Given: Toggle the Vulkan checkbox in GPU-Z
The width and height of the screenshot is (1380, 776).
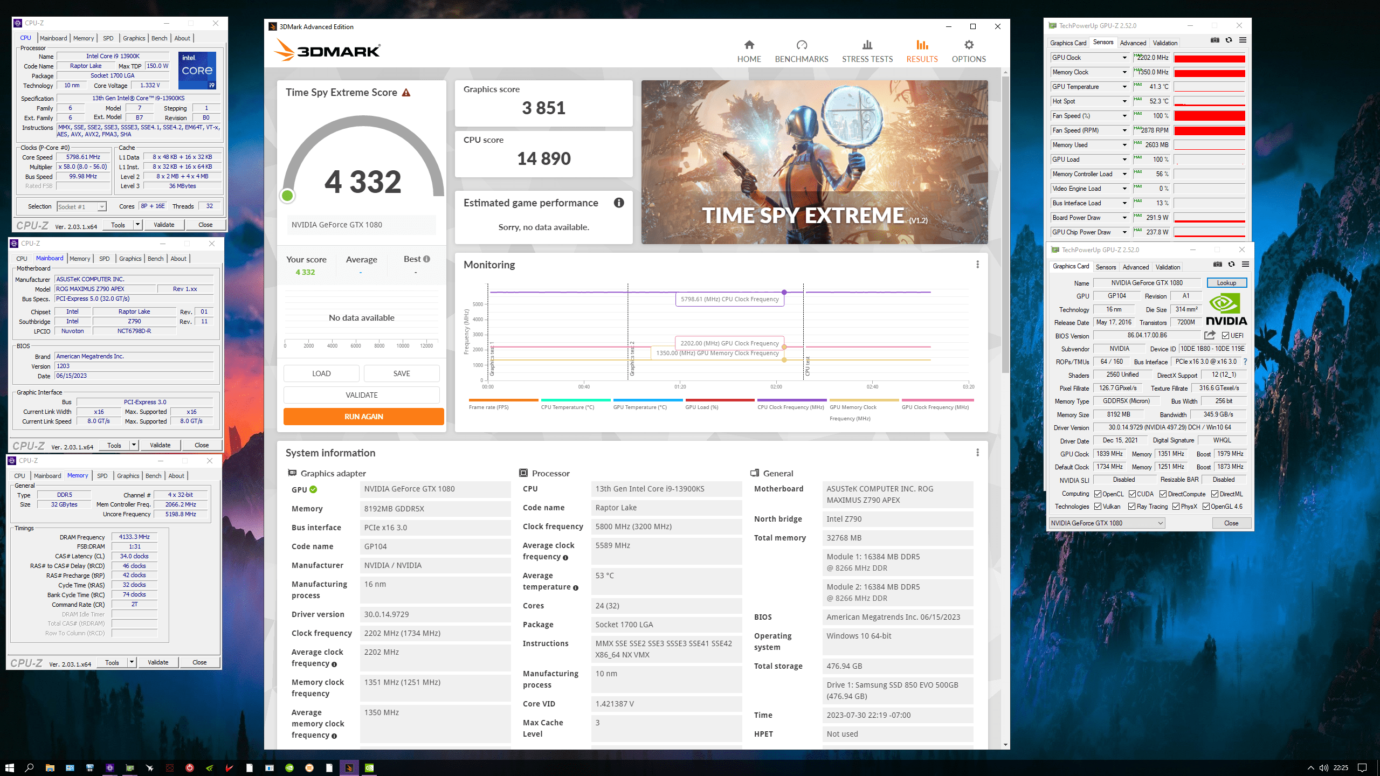Looking at the screenshot, I should pos(1097,507).
